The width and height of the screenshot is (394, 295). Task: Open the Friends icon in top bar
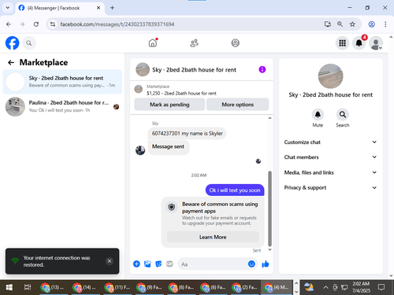coord(194,43)
